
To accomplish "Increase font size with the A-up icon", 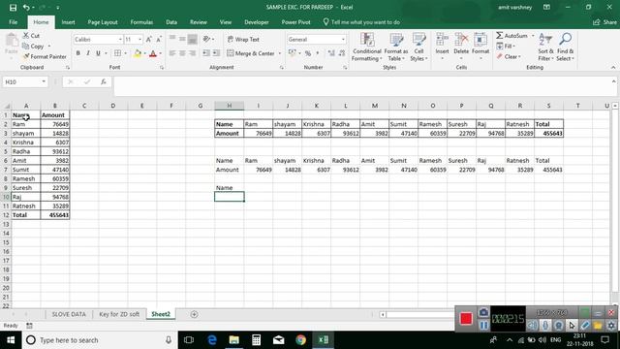I will tap(148, 39).
